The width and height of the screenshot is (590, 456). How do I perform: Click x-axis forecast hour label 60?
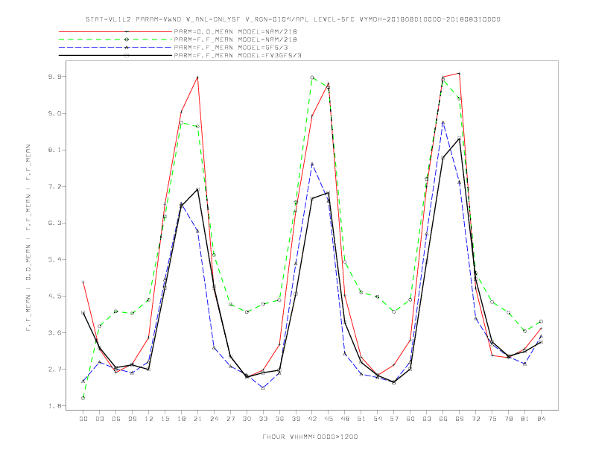[x=410, y=419]
